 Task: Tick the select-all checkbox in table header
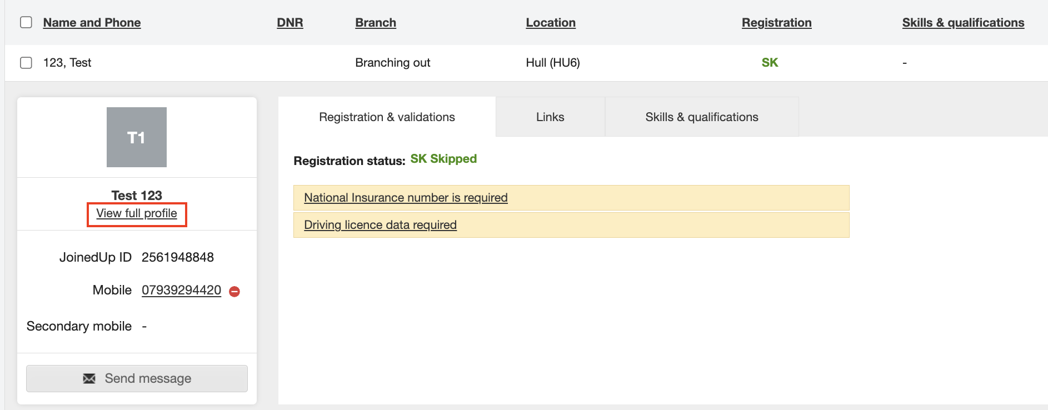26,22
